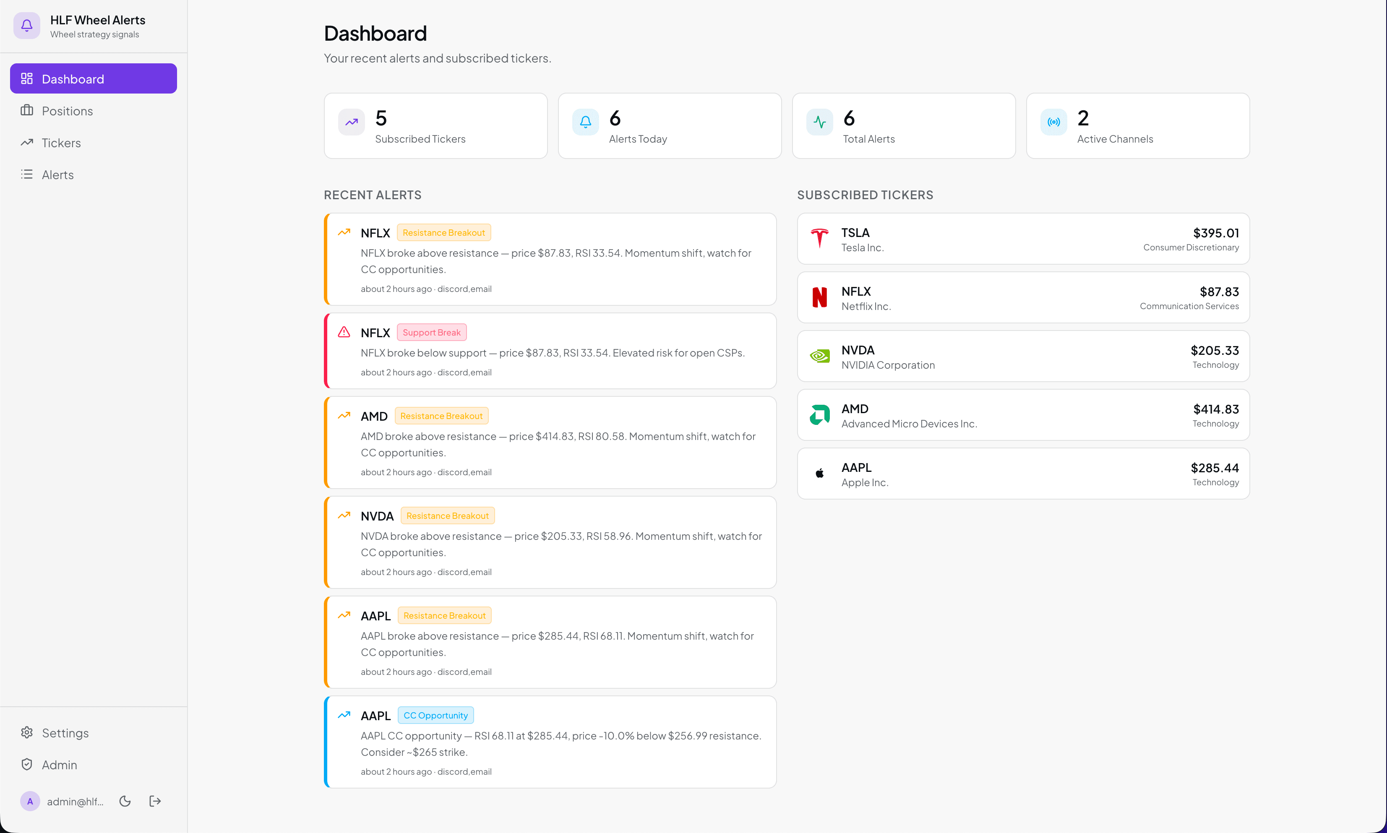Open the NFLX Resistance Breakout alert
This screenshot has width=1387, height=833.
[550, 259]
